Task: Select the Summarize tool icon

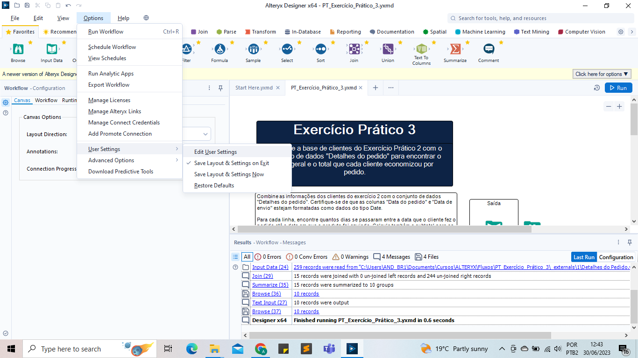Action: click(x=455, y=49)
